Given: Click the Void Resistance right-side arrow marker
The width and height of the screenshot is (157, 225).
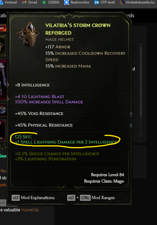Looking at the screenshot, I should pos(131,114).
